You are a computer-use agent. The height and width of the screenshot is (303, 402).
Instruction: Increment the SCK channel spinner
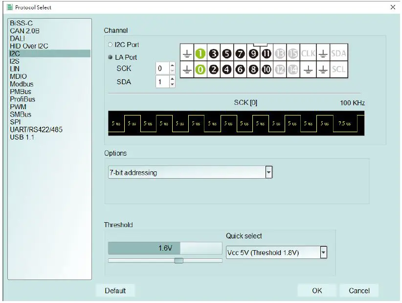click(172, 66)
